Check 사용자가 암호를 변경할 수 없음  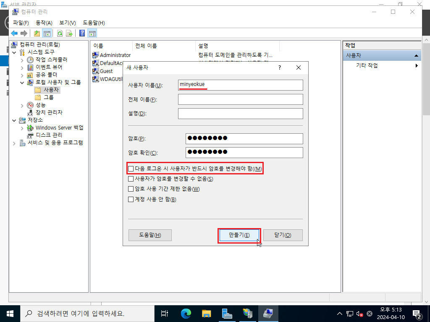coord(131,179)
